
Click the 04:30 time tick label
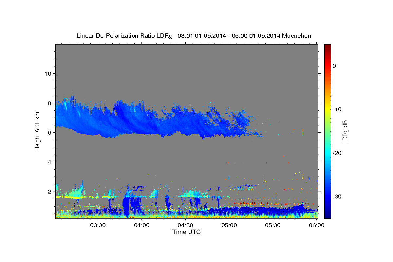185,225
